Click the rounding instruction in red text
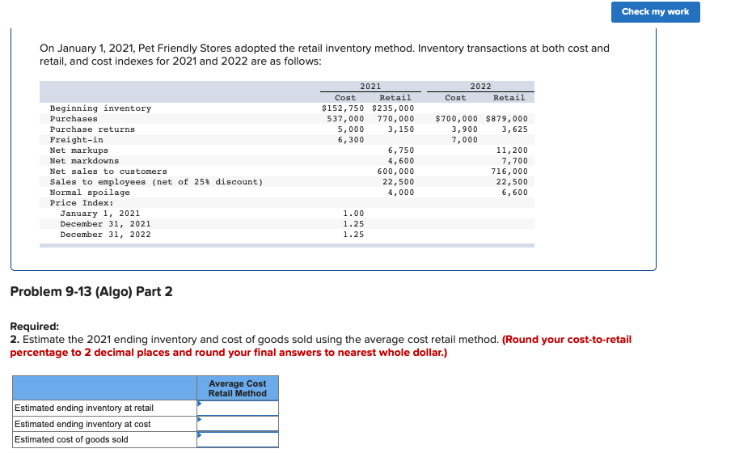 coord(321,346)
